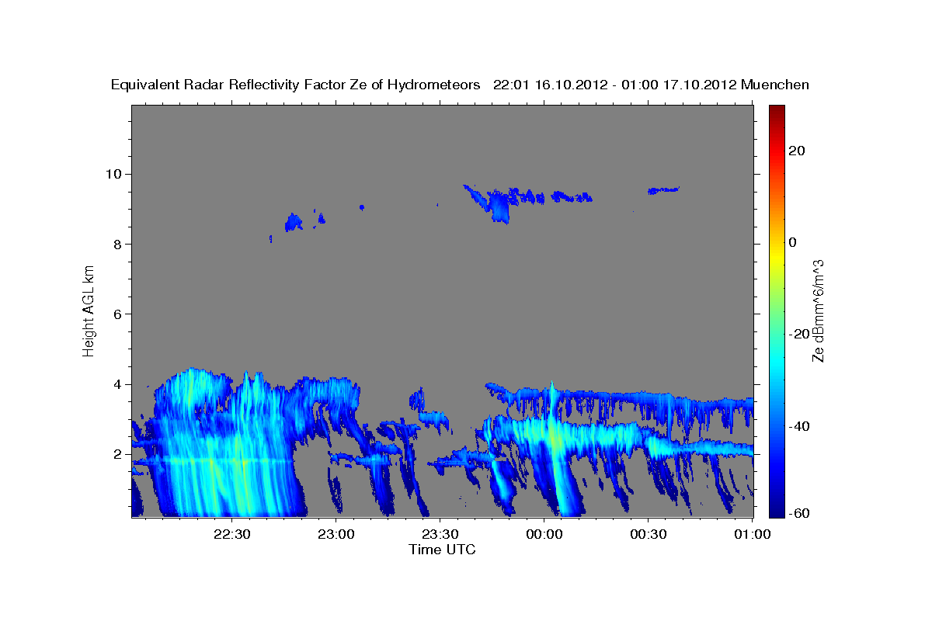Click the 01:00 time tick label
This screenshot has width=932, height=621.
coord(752,534)
